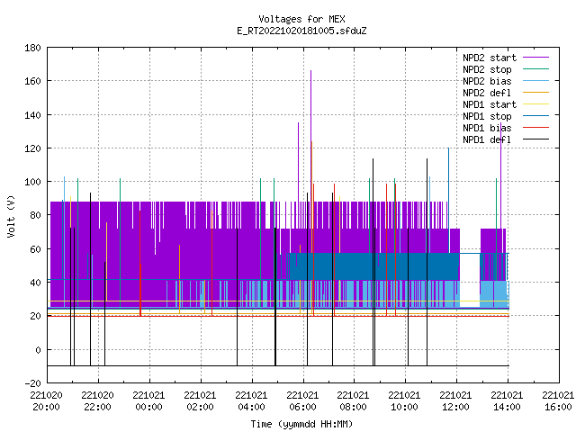Click the Y-axis tick value 140
The image size is (576, 432).
32,115
